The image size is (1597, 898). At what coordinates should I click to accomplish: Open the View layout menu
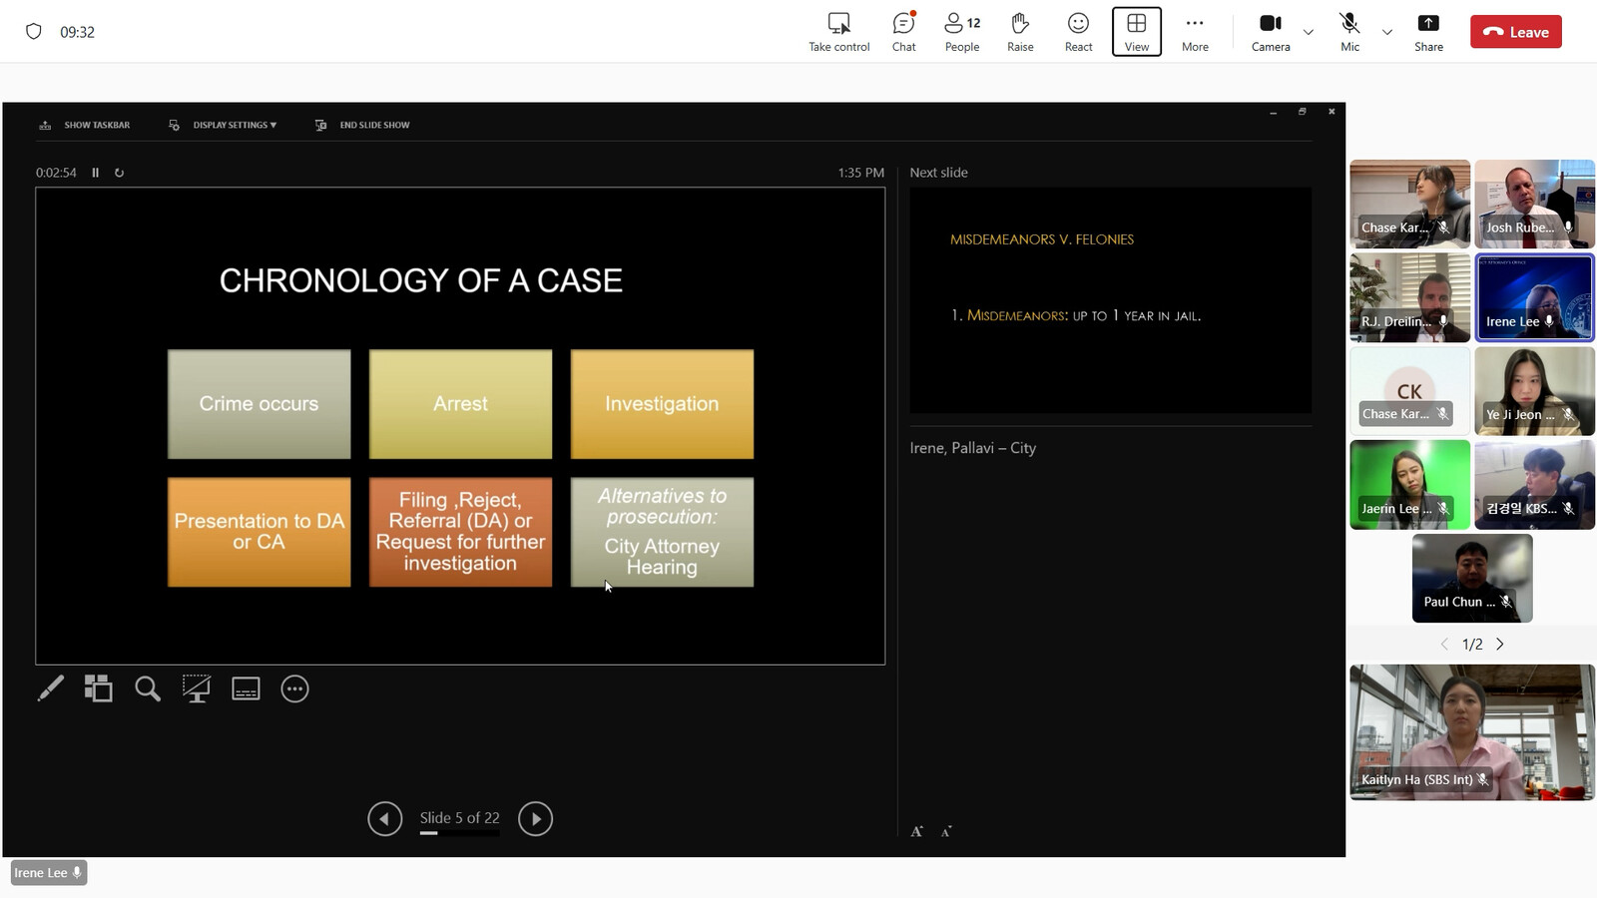pyautogui.click(x=1136, y=32)
